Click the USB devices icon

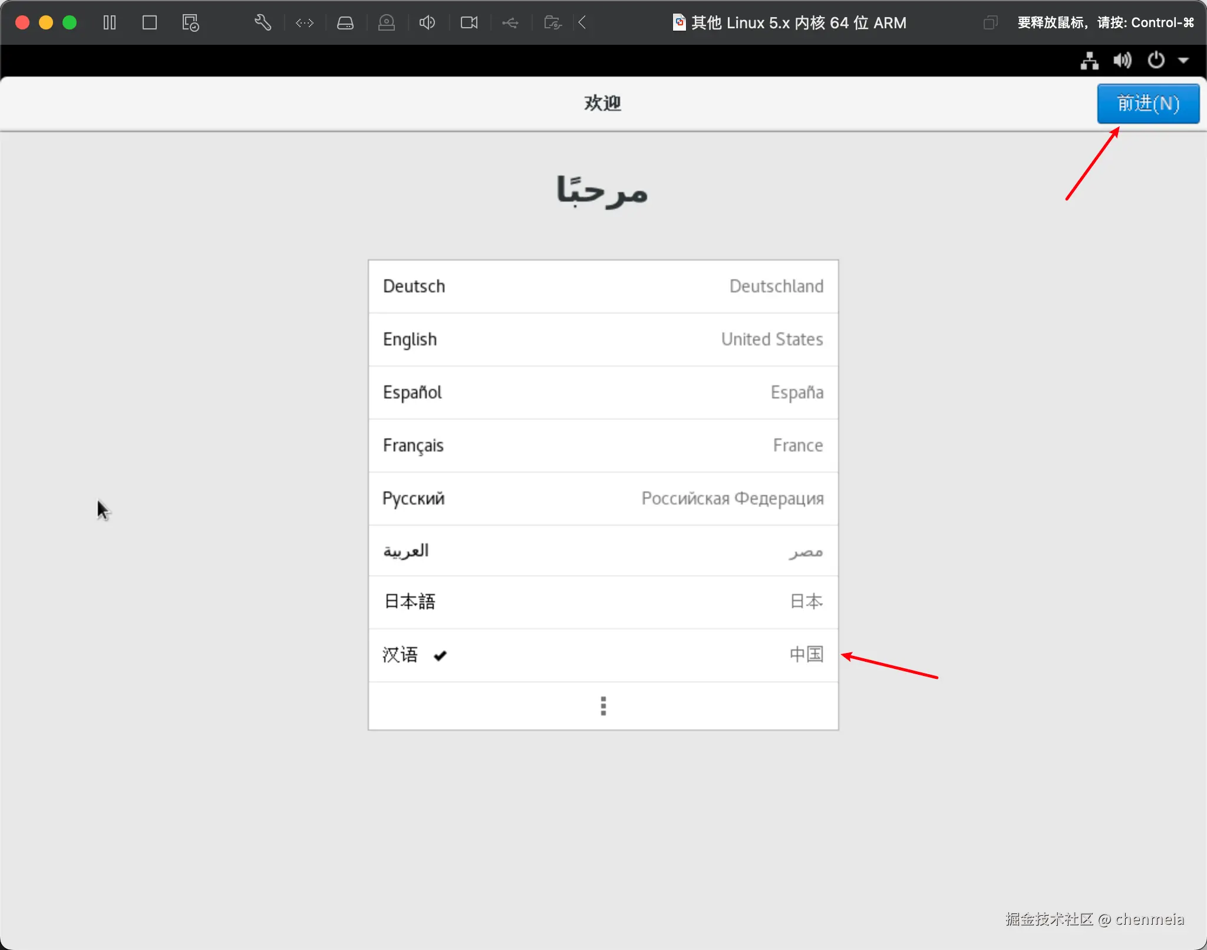510,23
